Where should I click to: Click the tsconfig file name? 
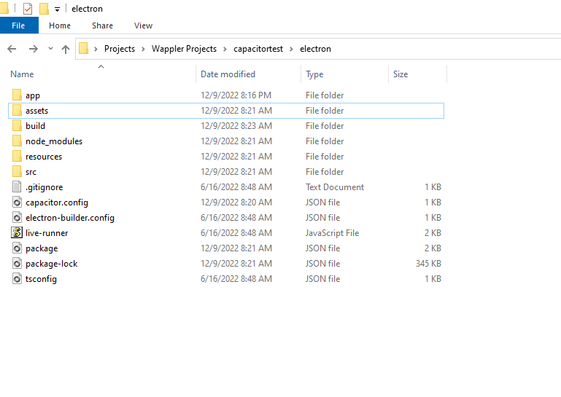point(41,279)
